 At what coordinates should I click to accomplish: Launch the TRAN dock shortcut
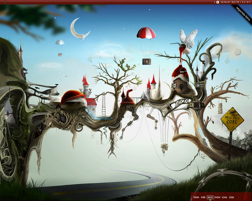(196, 197)
